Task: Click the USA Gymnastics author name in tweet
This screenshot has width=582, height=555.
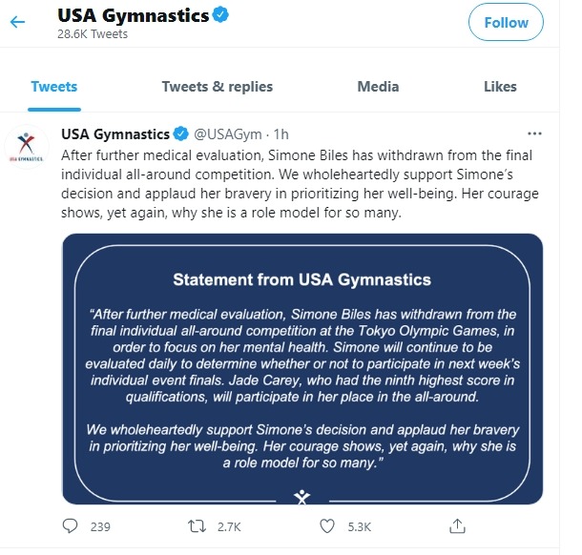Action: pyautogui.click(x=115, y=134)
